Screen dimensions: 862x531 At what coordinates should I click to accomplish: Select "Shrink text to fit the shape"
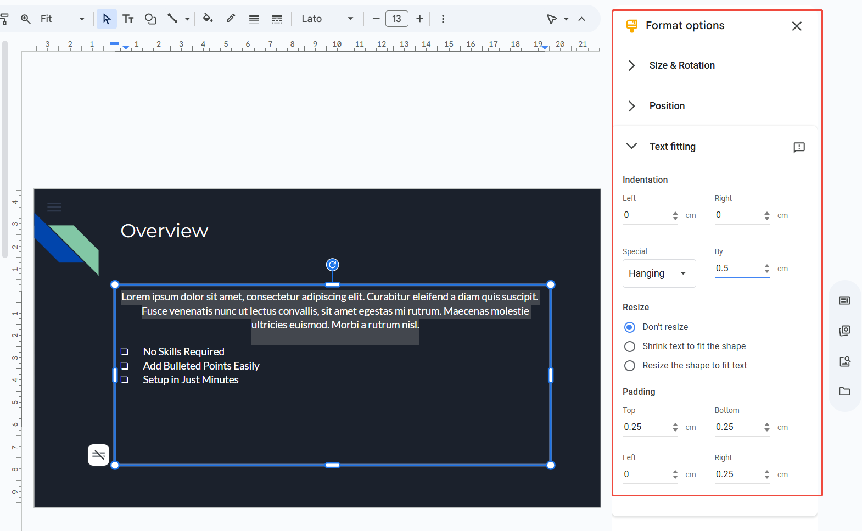(x=630, y=346)
